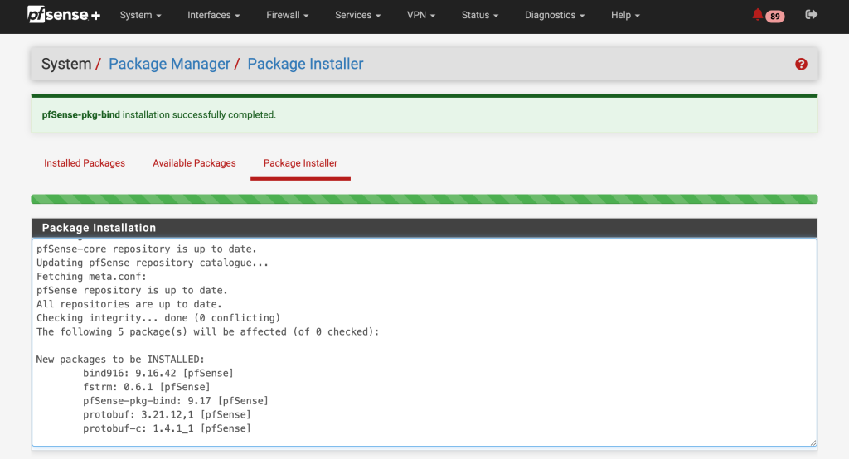Open the notifications bell icon

(758, 15)
